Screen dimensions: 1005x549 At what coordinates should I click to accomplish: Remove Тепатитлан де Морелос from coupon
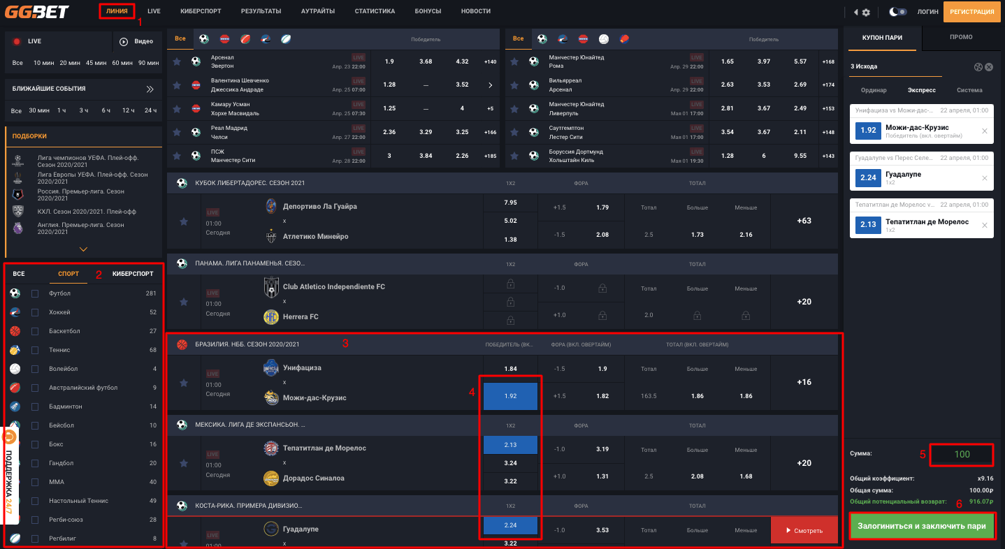985,226
